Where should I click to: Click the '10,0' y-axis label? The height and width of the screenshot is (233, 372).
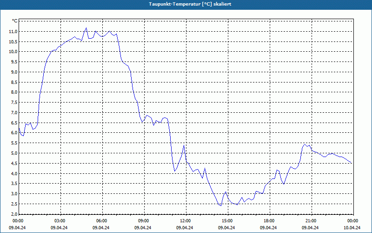tap(13, 52)
